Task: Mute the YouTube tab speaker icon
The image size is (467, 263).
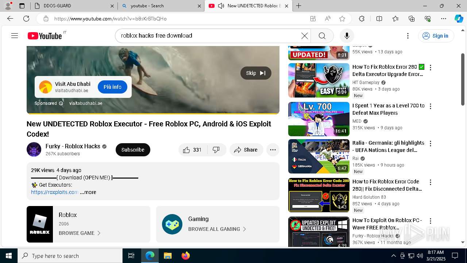Action: pyautogui.click(x=221, y=6)
